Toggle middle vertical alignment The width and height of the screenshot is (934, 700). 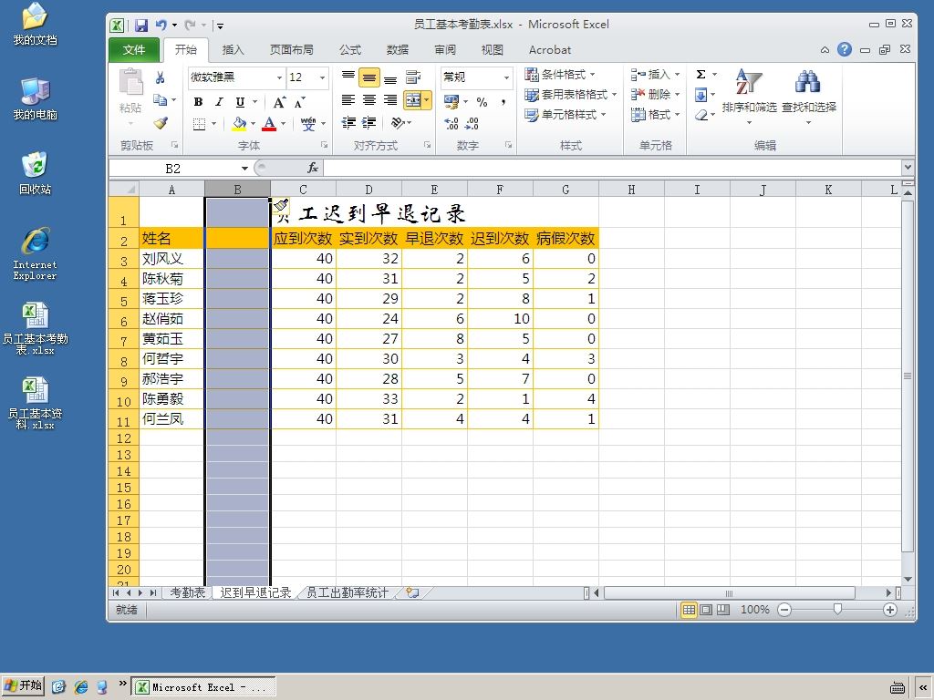point(369,77)
